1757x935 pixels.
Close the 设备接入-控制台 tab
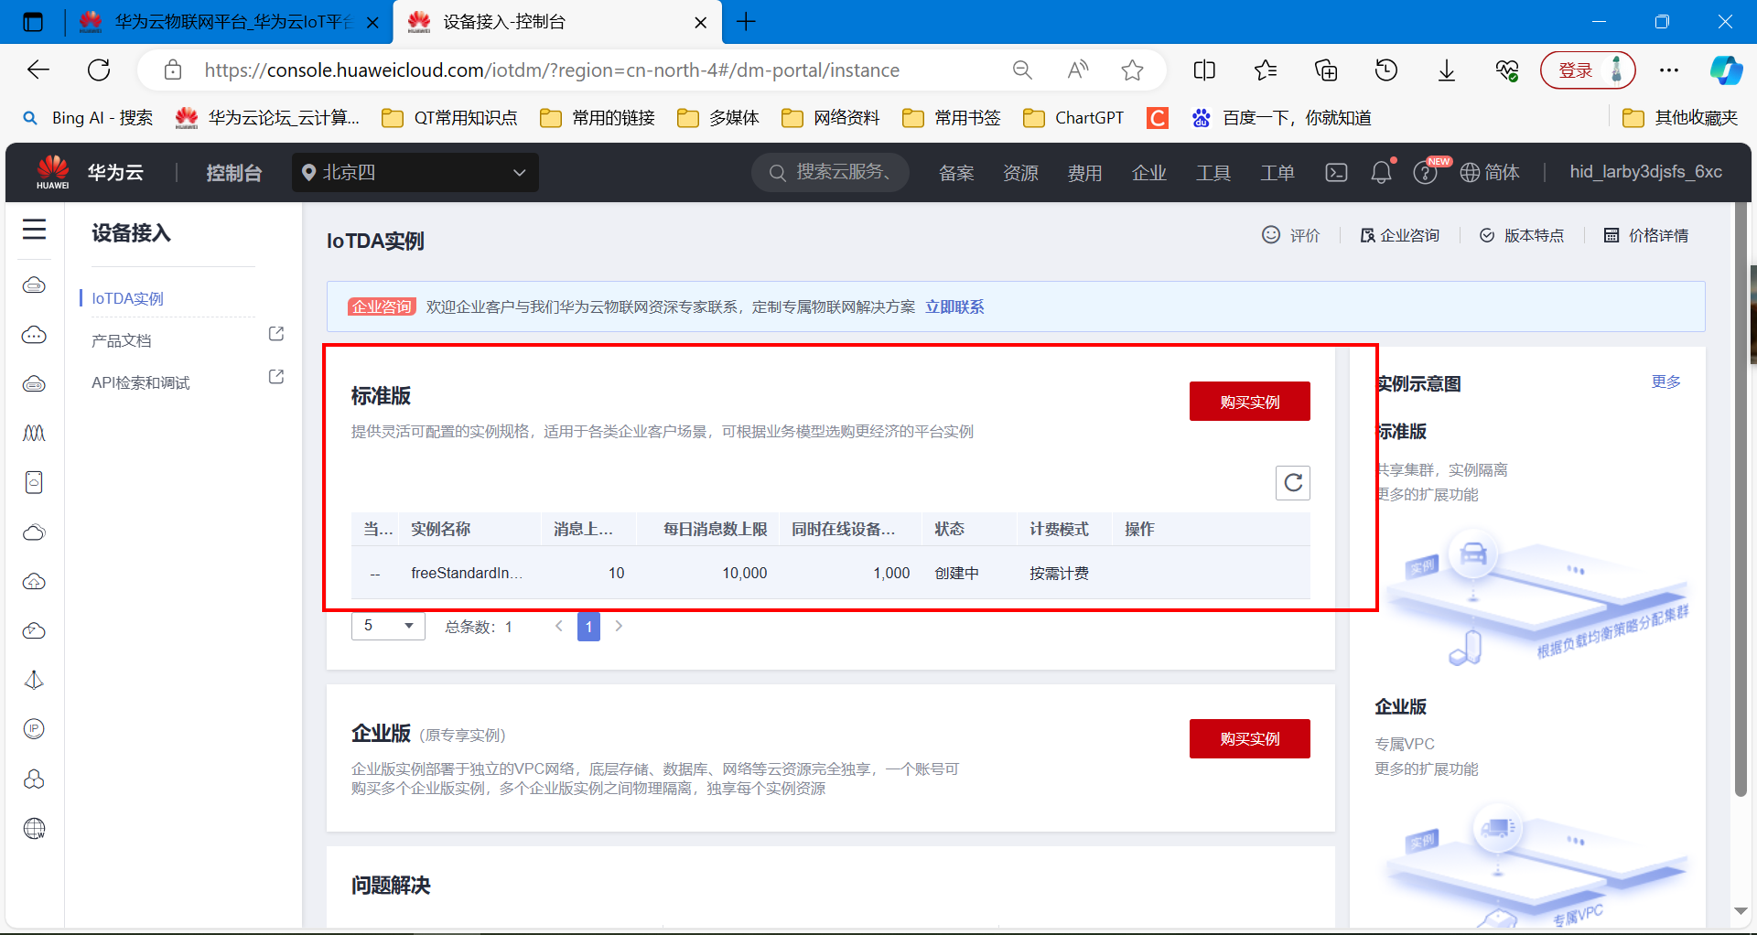coord(701,23)
